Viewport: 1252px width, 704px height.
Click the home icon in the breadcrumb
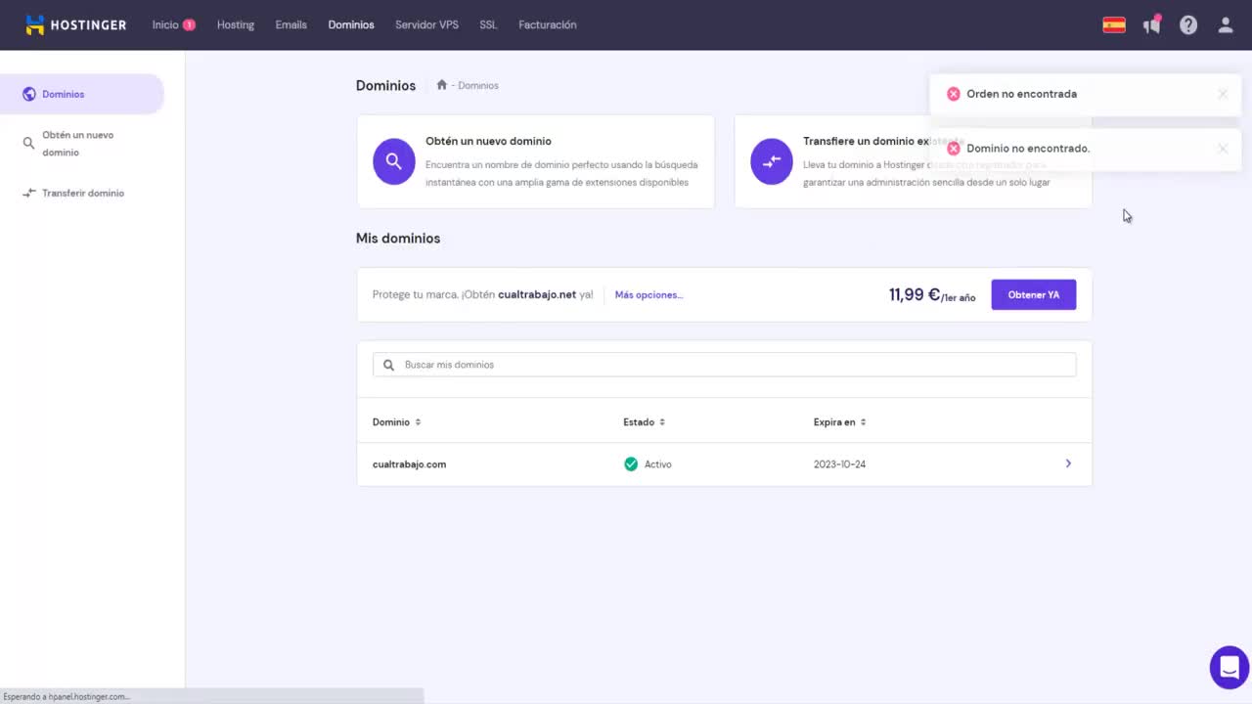[x=442, y=85]
